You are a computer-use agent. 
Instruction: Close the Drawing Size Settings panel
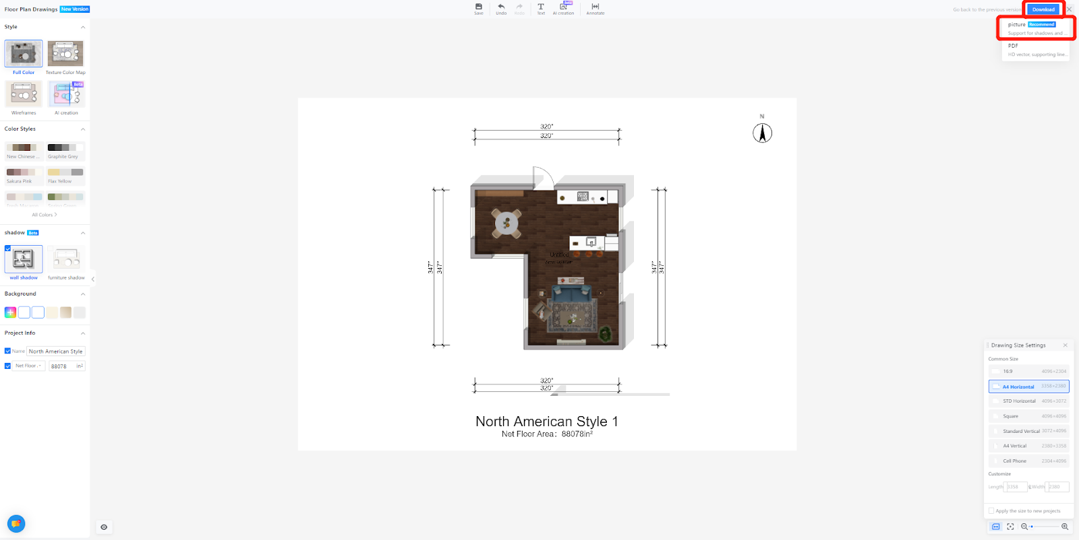pos(1066,345)
